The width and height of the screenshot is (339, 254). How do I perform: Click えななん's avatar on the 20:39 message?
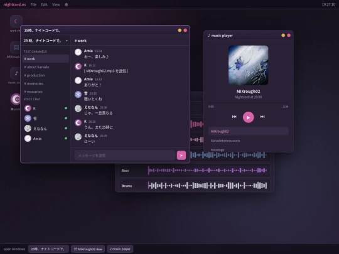(78, 137)
